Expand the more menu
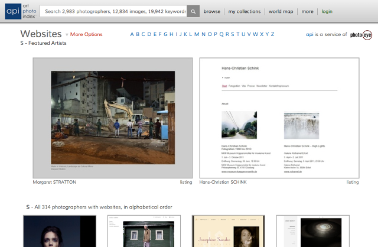Image resolution: width=378 pixels, height=247 pixels. click(307, 11)
